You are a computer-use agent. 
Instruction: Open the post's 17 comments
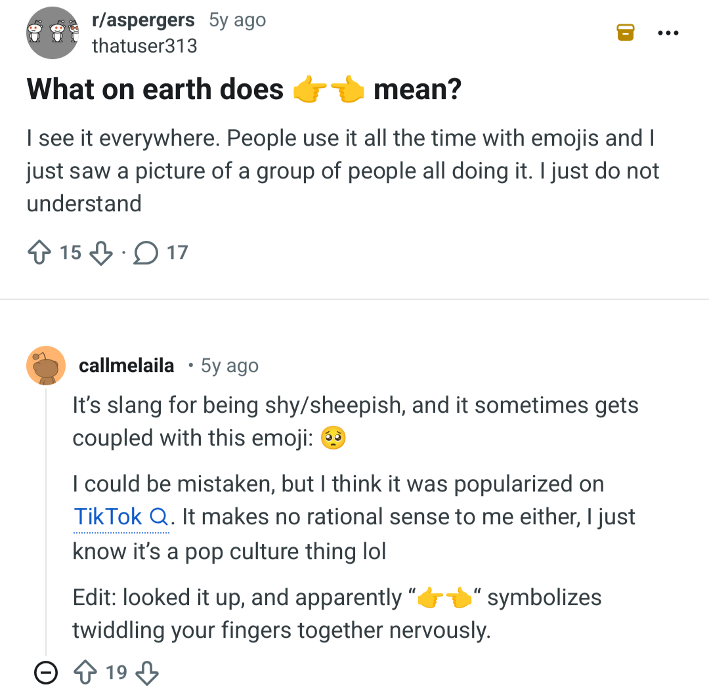(161, 253)
